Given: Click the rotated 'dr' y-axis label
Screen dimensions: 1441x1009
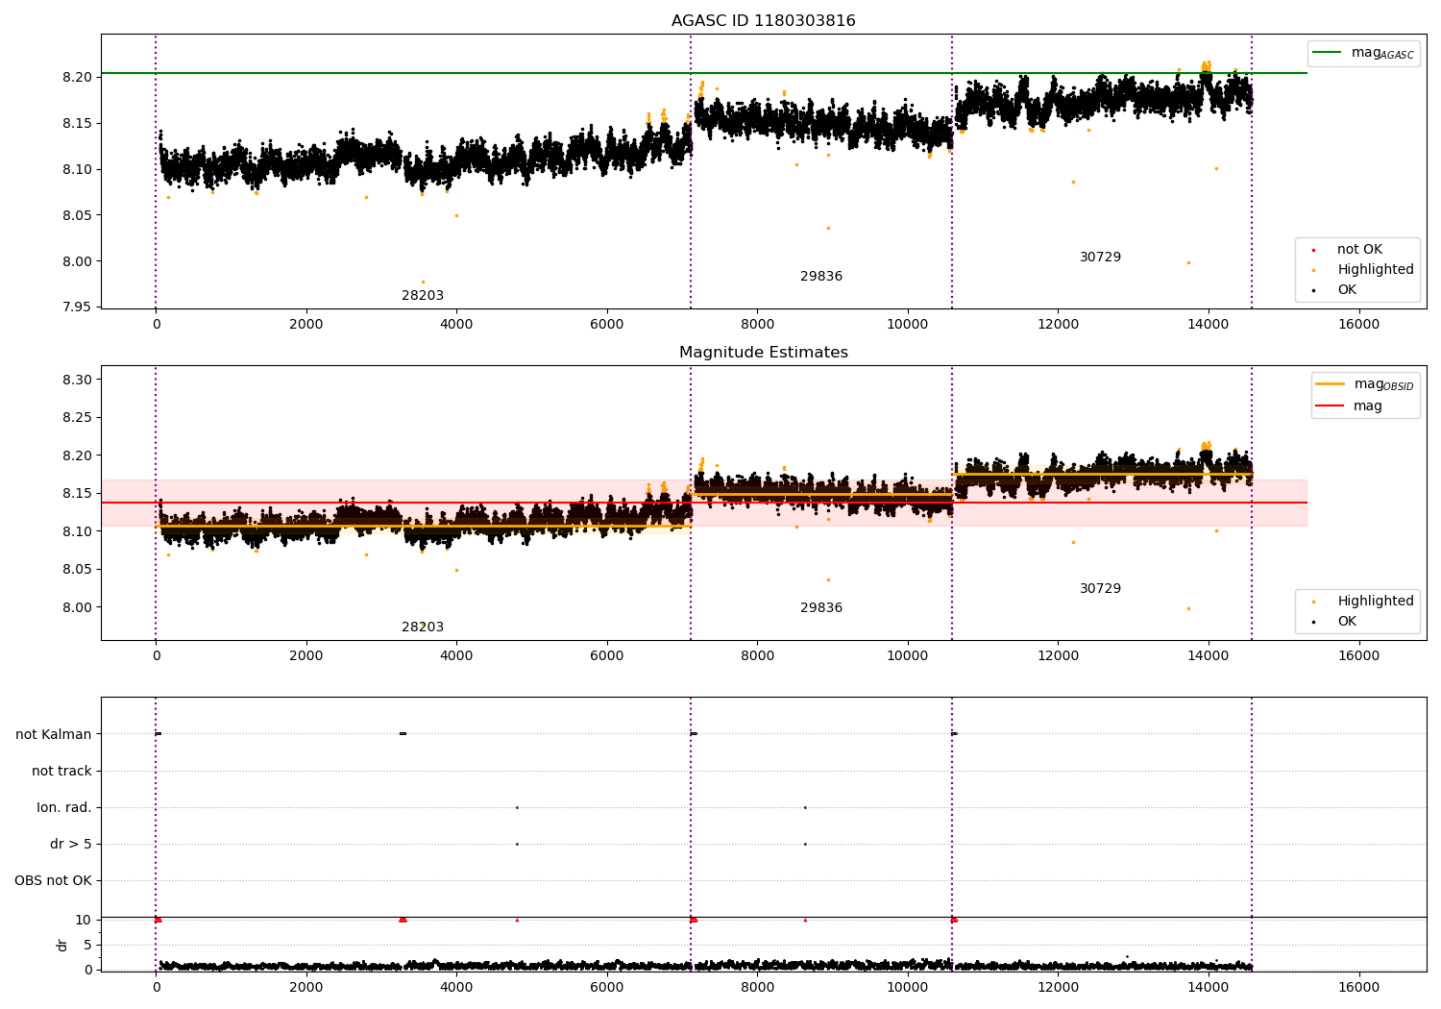Looking at the screenshot, I should (x=62, y=945).
